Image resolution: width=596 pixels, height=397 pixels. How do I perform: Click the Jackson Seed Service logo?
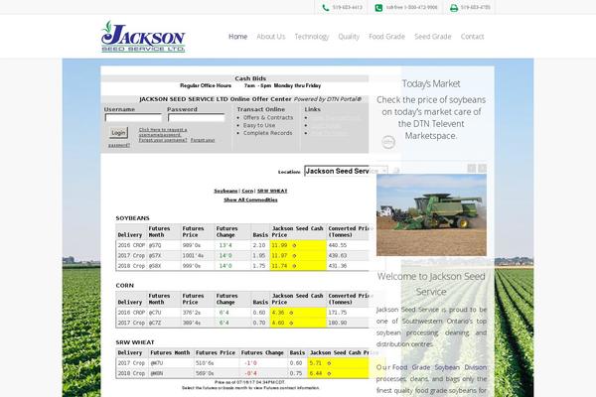click(143, 37)
